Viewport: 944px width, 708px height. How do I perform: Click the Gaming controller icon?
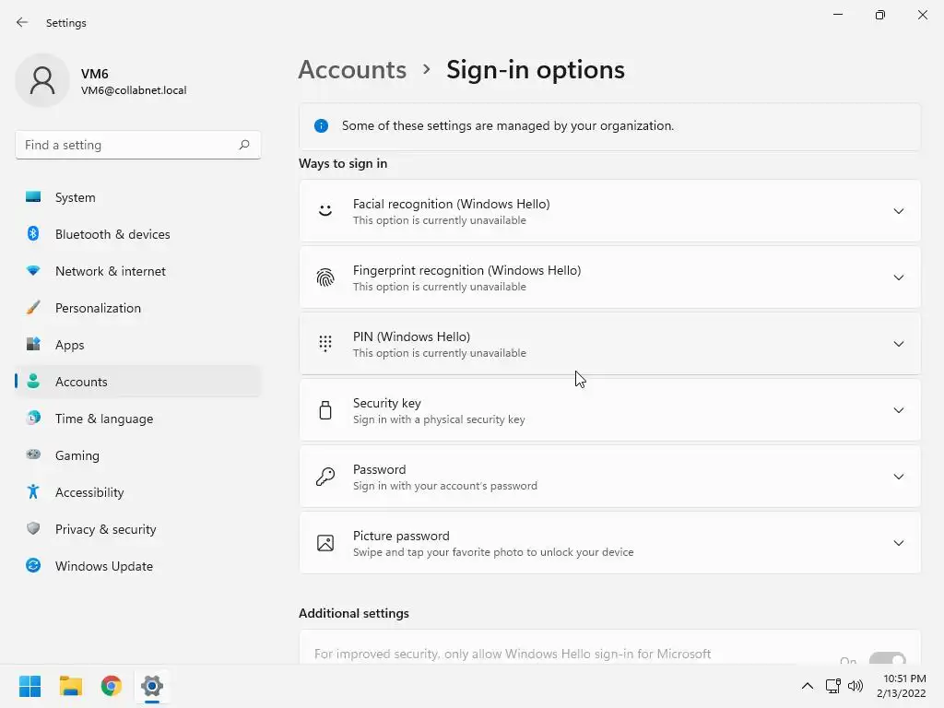coord(33,455)
